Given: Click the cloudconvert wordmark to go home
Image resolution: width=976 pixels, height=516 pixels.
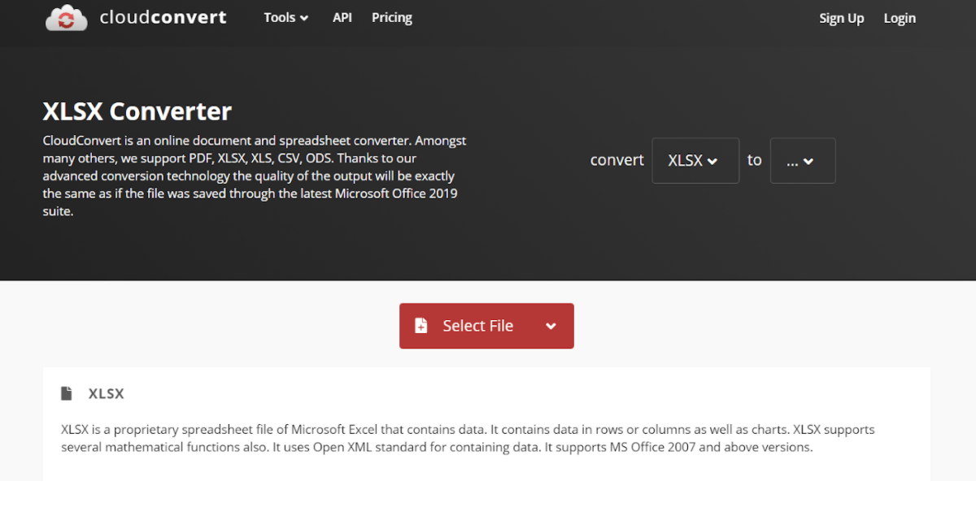Looking at the screenshot, I should pyautogui.click(x=163, y=16).
